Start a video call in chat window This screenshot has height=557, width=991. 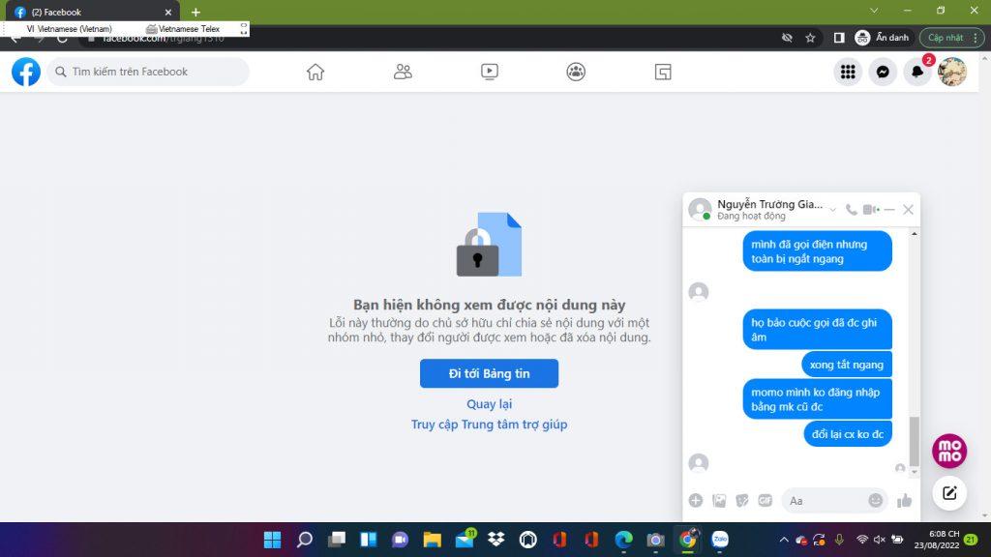(x=871, y=210)
